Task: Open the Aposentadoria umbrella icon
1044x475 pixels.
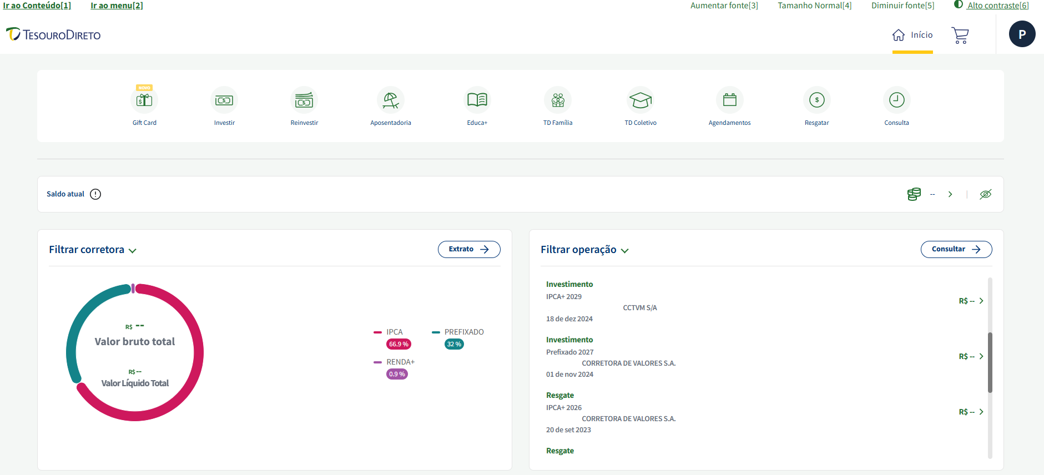Action: (391, 100)
